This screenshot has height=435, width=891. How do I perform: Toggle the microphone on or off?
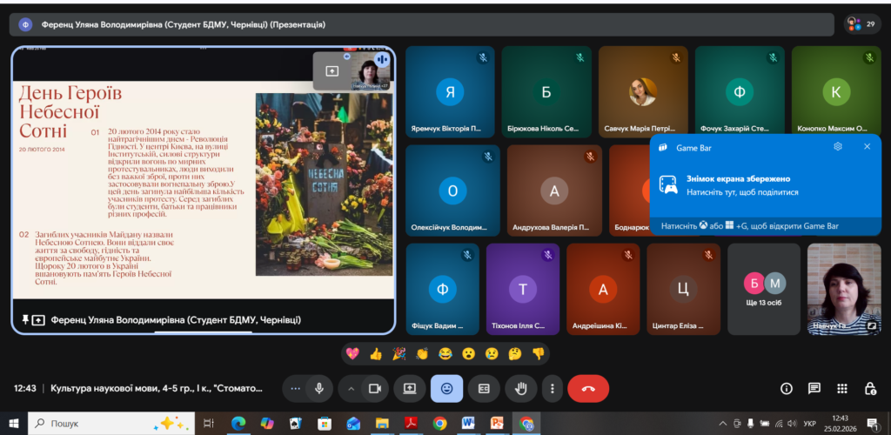(320, 388)
